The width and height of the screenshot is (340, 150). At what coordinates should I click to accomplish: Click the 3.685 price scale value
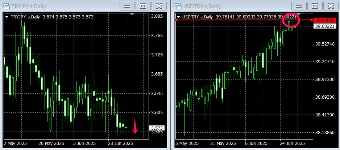pyautogui.click(x=157, y=74)
